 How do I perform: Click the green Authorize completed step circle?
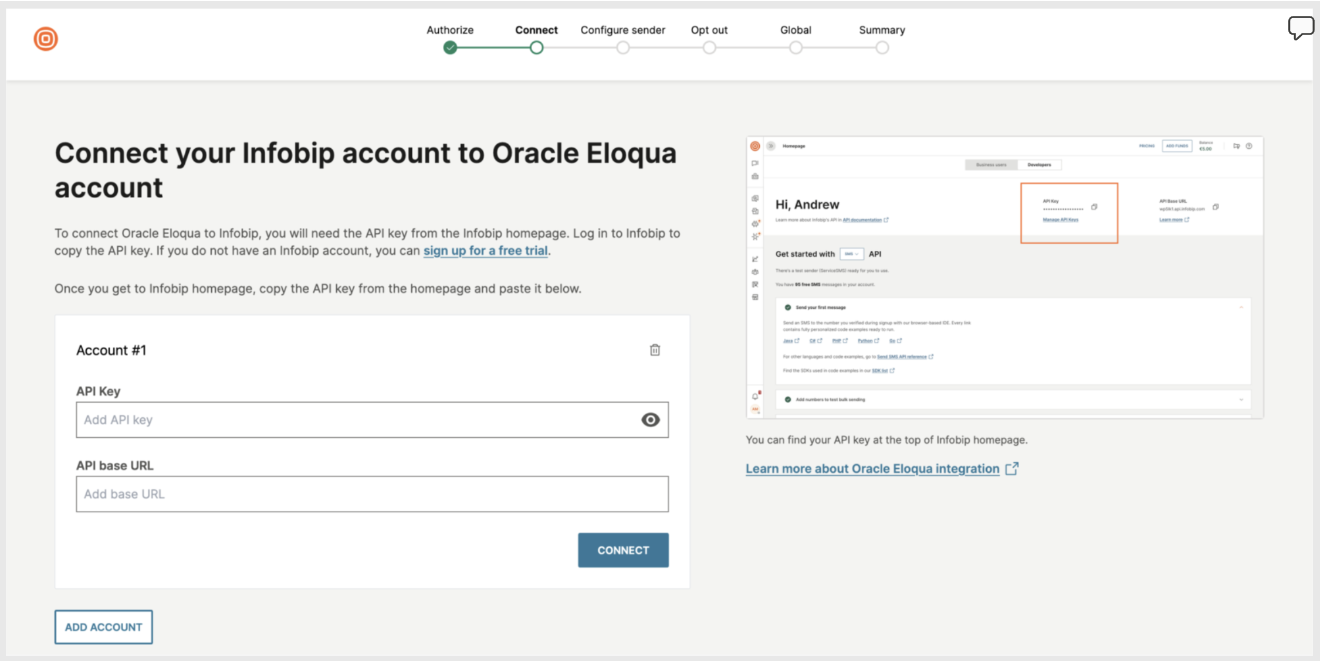(x=450, y=48)
